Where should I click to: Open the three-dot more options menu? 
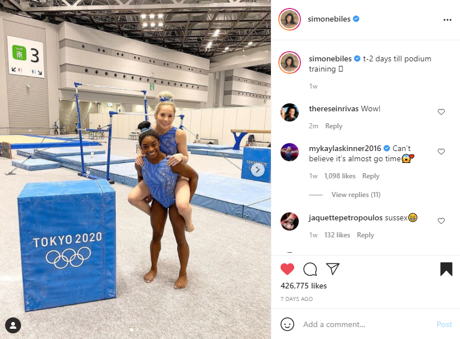pos(447,20)
